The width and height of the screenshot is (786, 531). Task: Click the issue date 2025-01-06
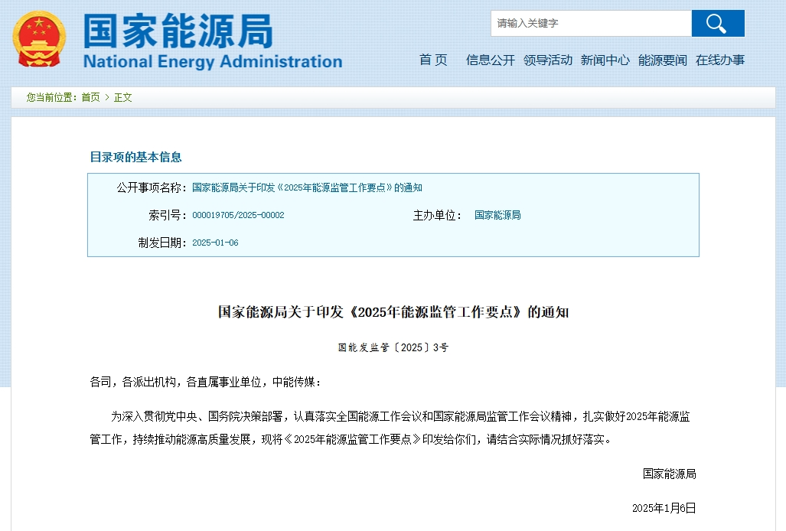[x=215, y=243]
